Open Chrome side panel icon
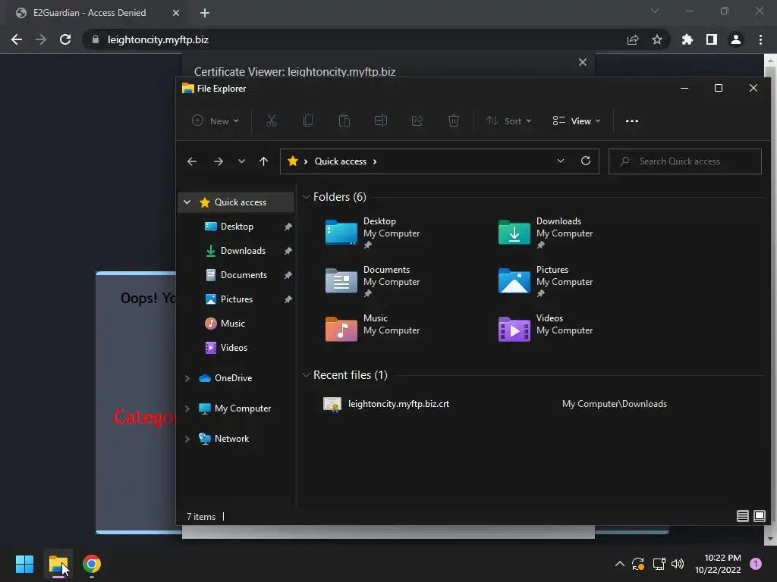The height and width of the screenshot is (582, 777). (x=712, y=39)
